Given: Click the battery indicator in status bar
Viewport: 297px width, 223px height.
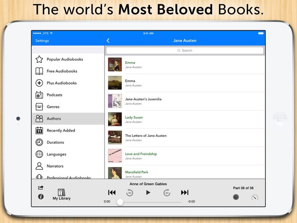Looking at the screenshot, I should [x=261, y=33].
